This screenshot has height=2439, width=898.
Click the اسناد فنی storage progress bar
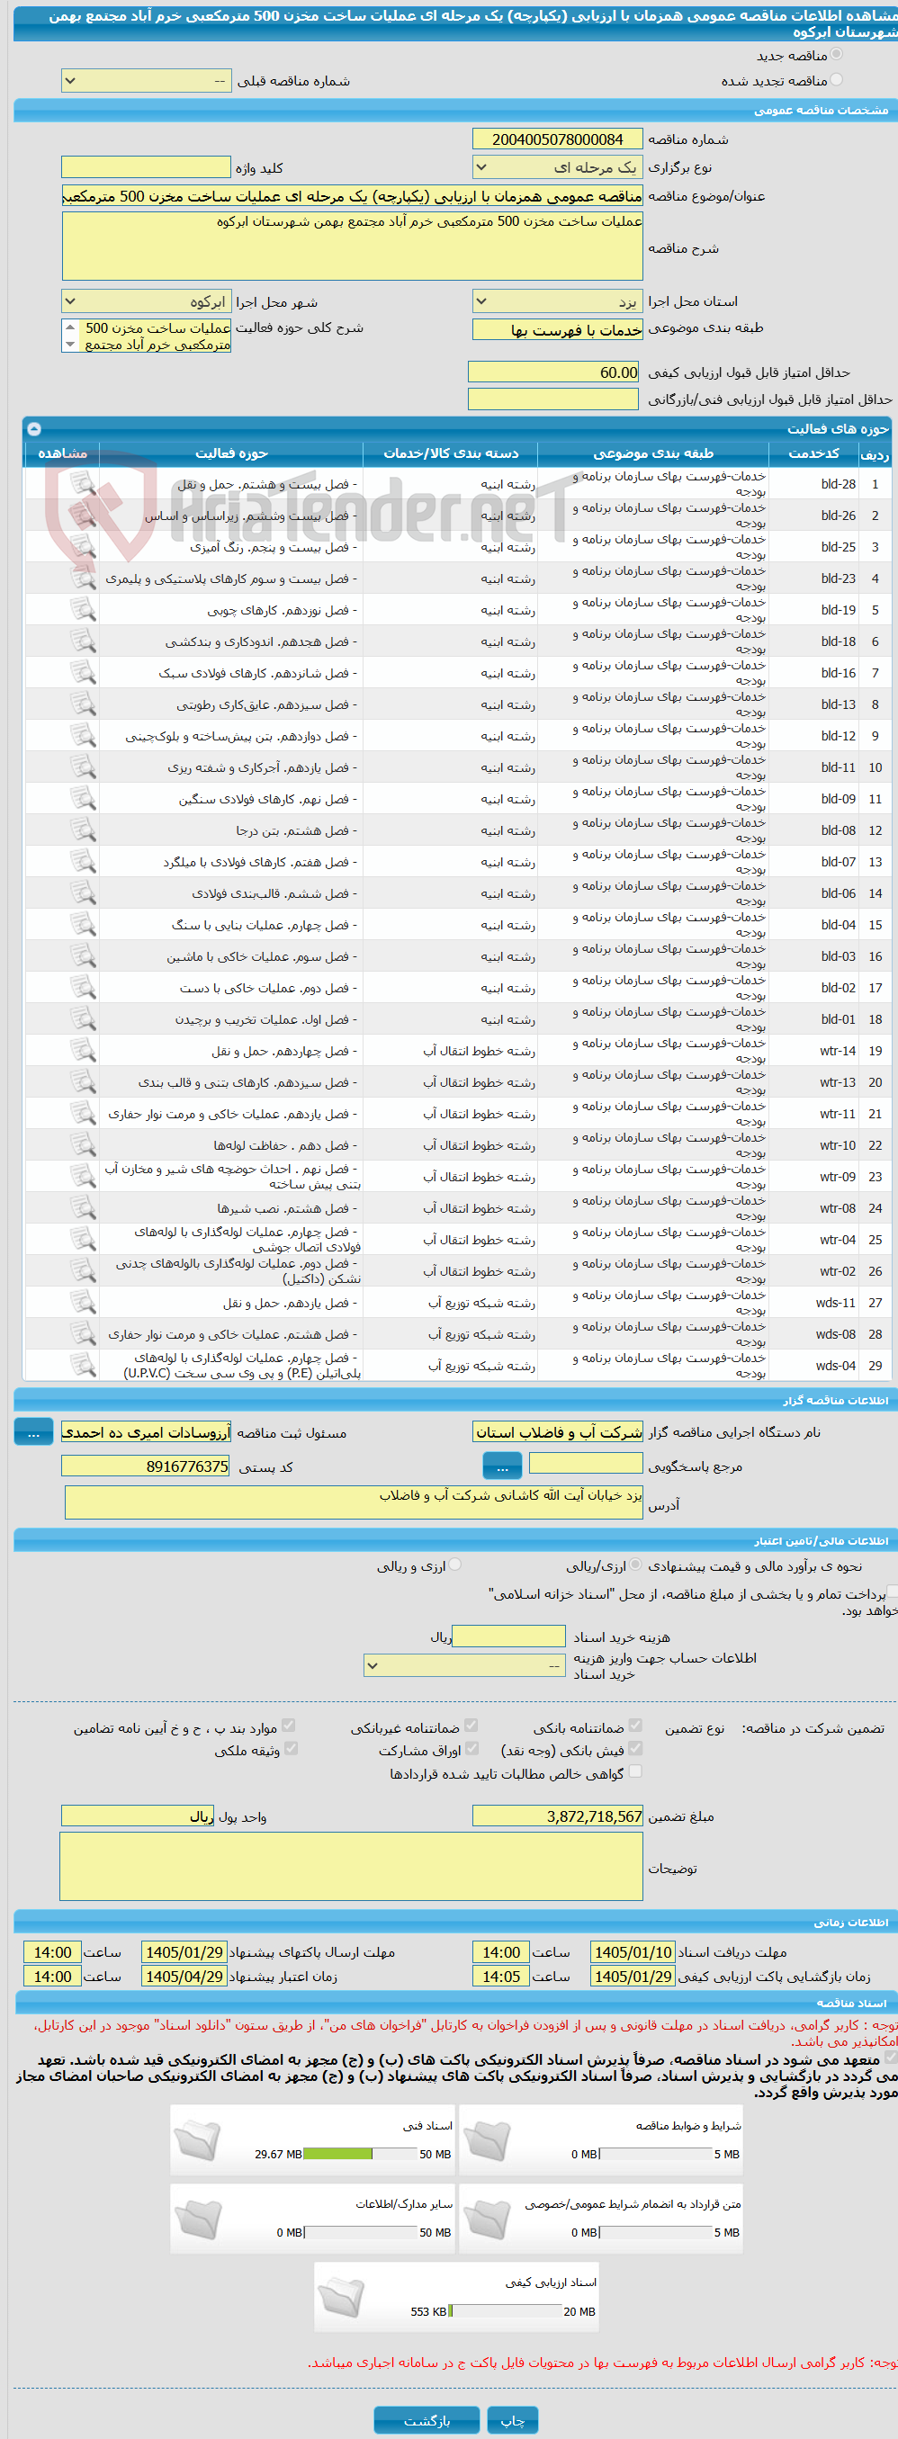tap(360, 2154)
